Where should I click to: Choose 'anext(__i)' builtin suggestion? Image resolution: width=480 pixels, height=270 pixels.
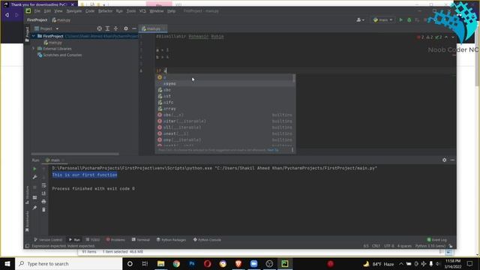pyautogui.click(x=225, y=133)
